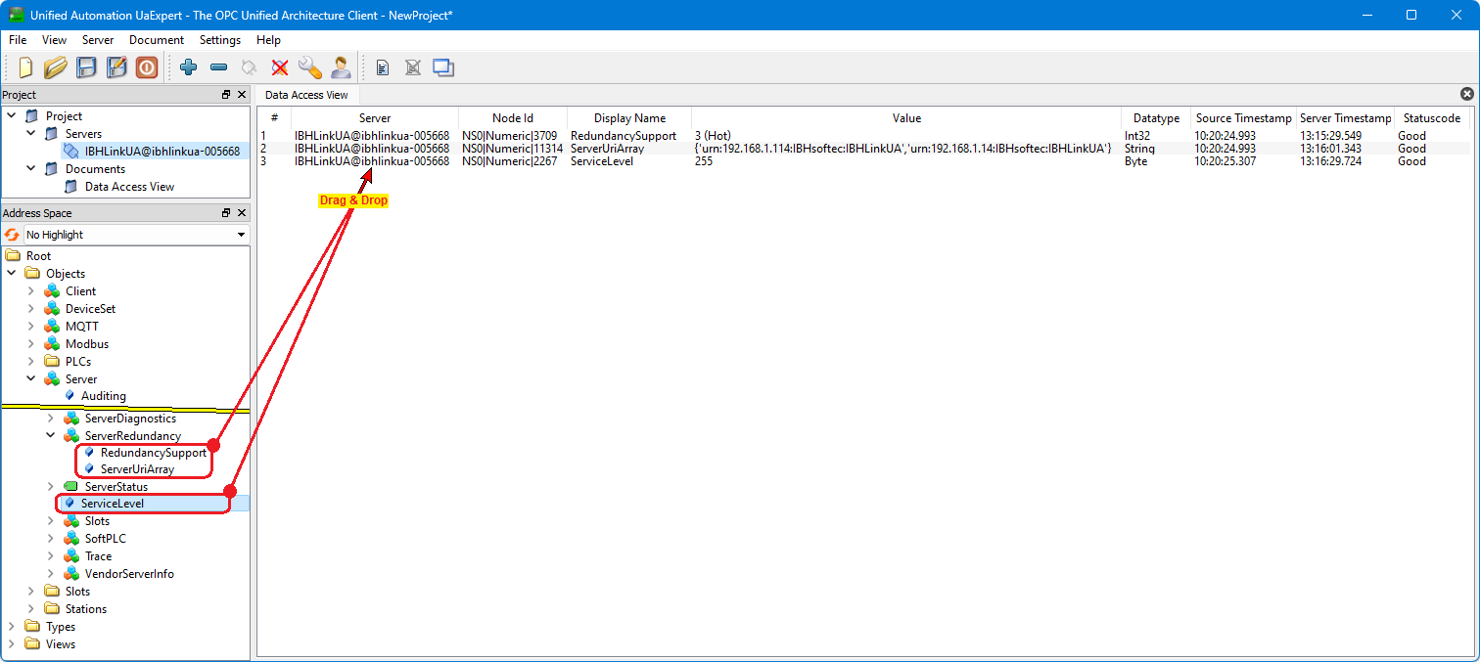Click Save Project As floppy-with-pencil icon
The image size is (1480, 662).
(116, 67)
